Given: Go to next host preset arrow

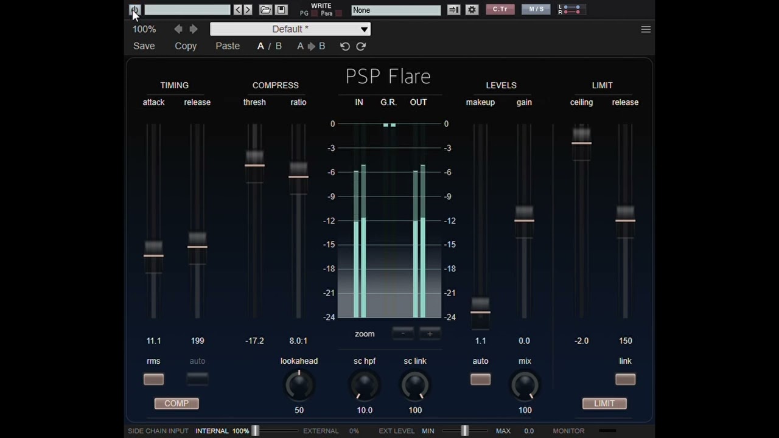Looking at the screenshot, I should pos(248,10).
